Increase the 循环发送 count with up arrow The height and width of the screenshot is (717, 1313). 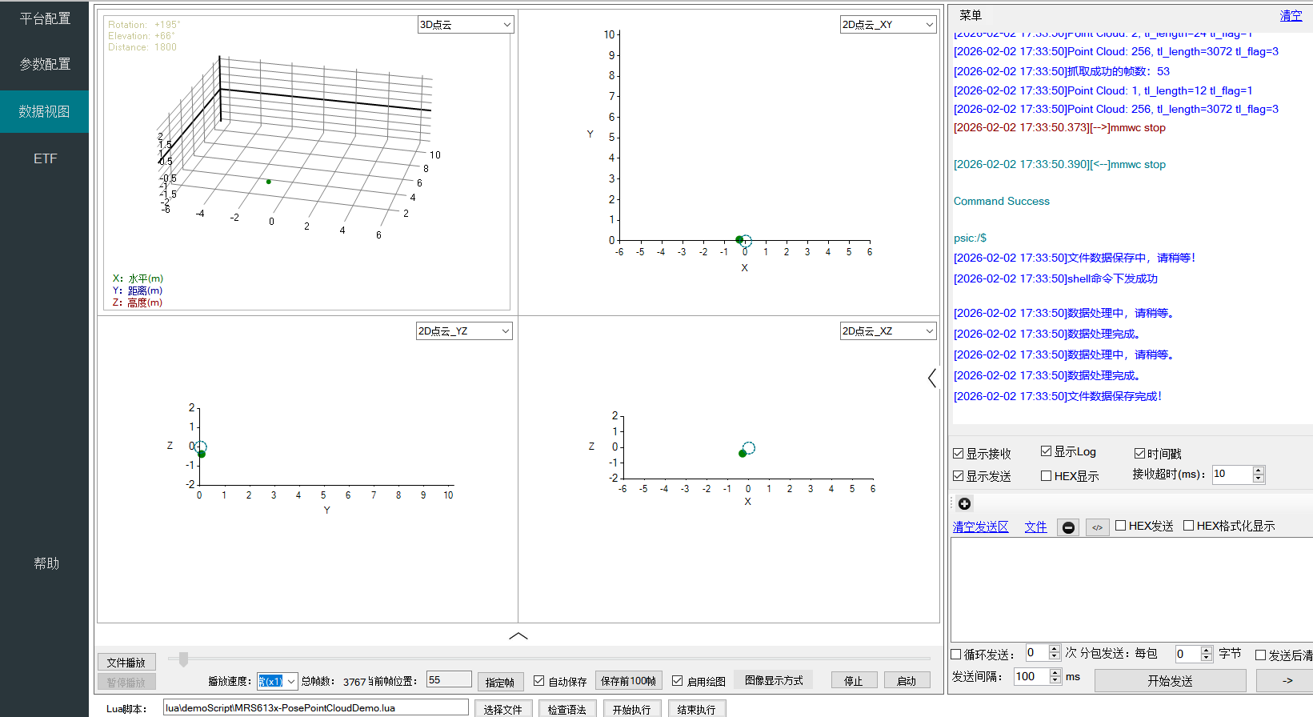(1054, 650)
